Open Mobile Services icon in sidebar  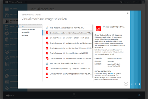7,27
